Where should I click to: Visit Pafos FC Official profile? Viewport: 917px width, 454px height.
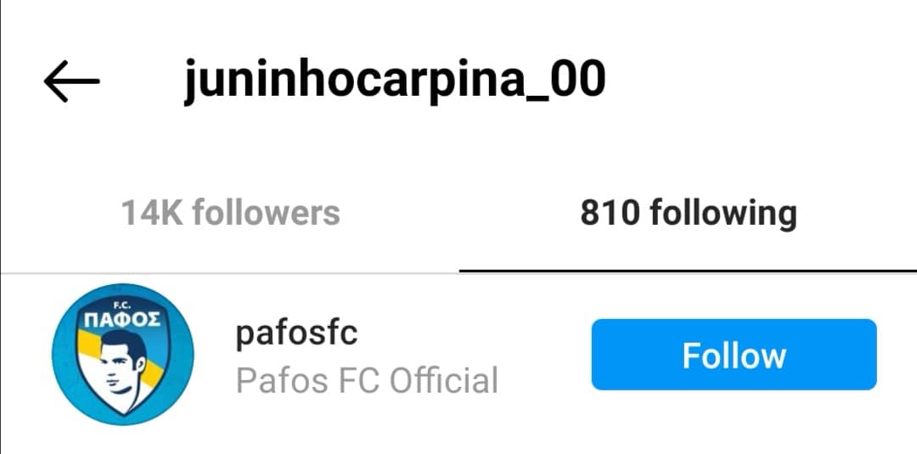point(367,380)
